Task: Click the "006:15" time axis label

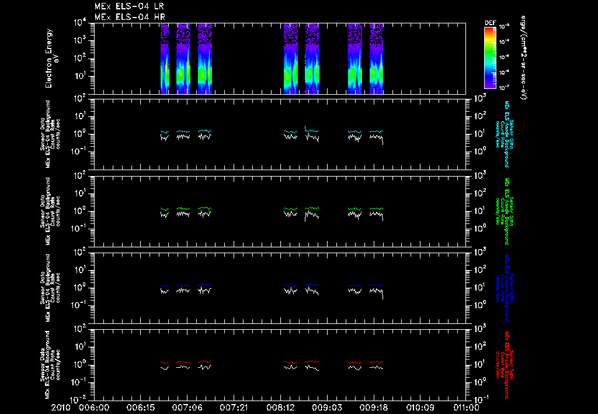Action: 140,408
